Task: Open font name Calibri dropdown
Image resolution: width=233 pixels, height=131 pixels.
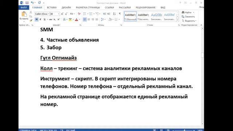Action: click(48, 14)
